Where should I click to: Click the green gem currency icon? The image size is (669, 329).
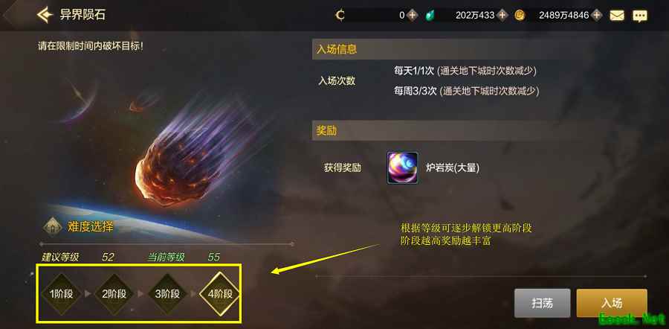[430, 16]
